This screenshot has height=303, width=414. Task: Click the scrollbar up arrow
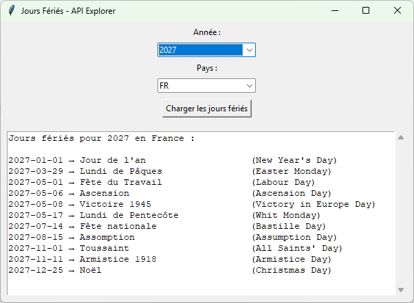pyautogui.click(x=401, y=137)
